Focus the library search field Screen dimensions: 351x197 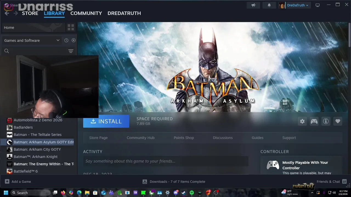(38, 51)
